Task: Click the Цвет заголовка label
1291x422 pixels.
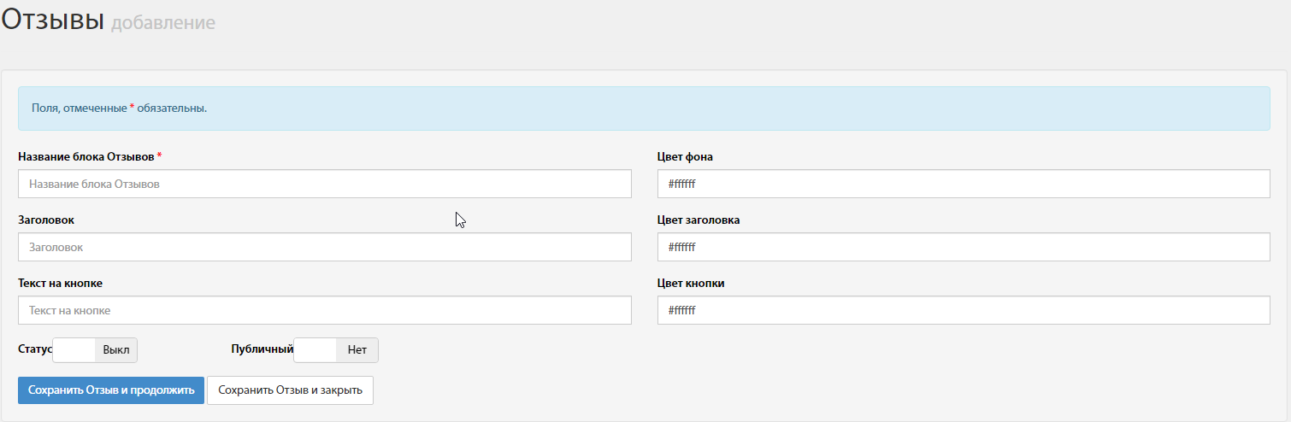Action: [699, 220]
